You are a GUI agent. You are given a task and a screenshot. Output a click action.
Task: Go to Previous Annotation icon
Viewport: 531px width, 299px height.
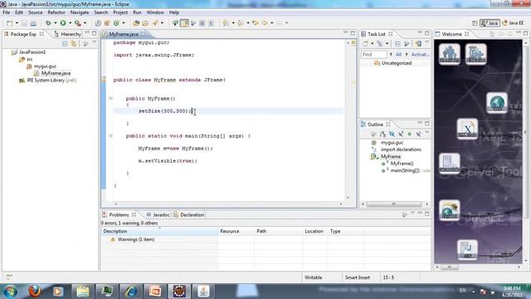click(x=240, y=23)
